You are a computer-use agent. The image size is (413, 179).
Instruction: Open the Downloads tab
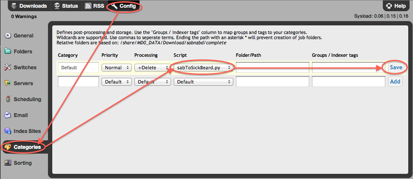click(x=29, y=6)
